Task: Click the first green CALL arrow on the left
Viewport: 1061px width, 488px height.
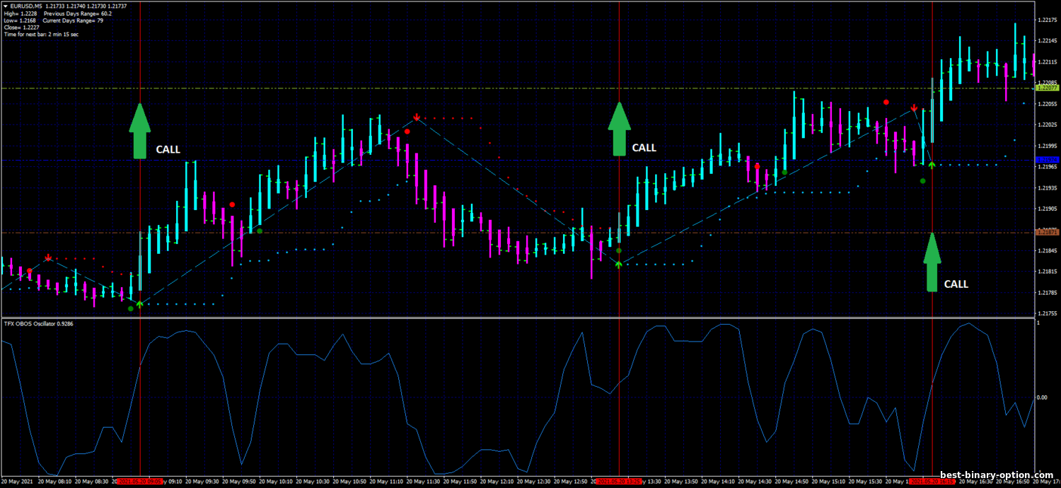Action: pos(140,130)
